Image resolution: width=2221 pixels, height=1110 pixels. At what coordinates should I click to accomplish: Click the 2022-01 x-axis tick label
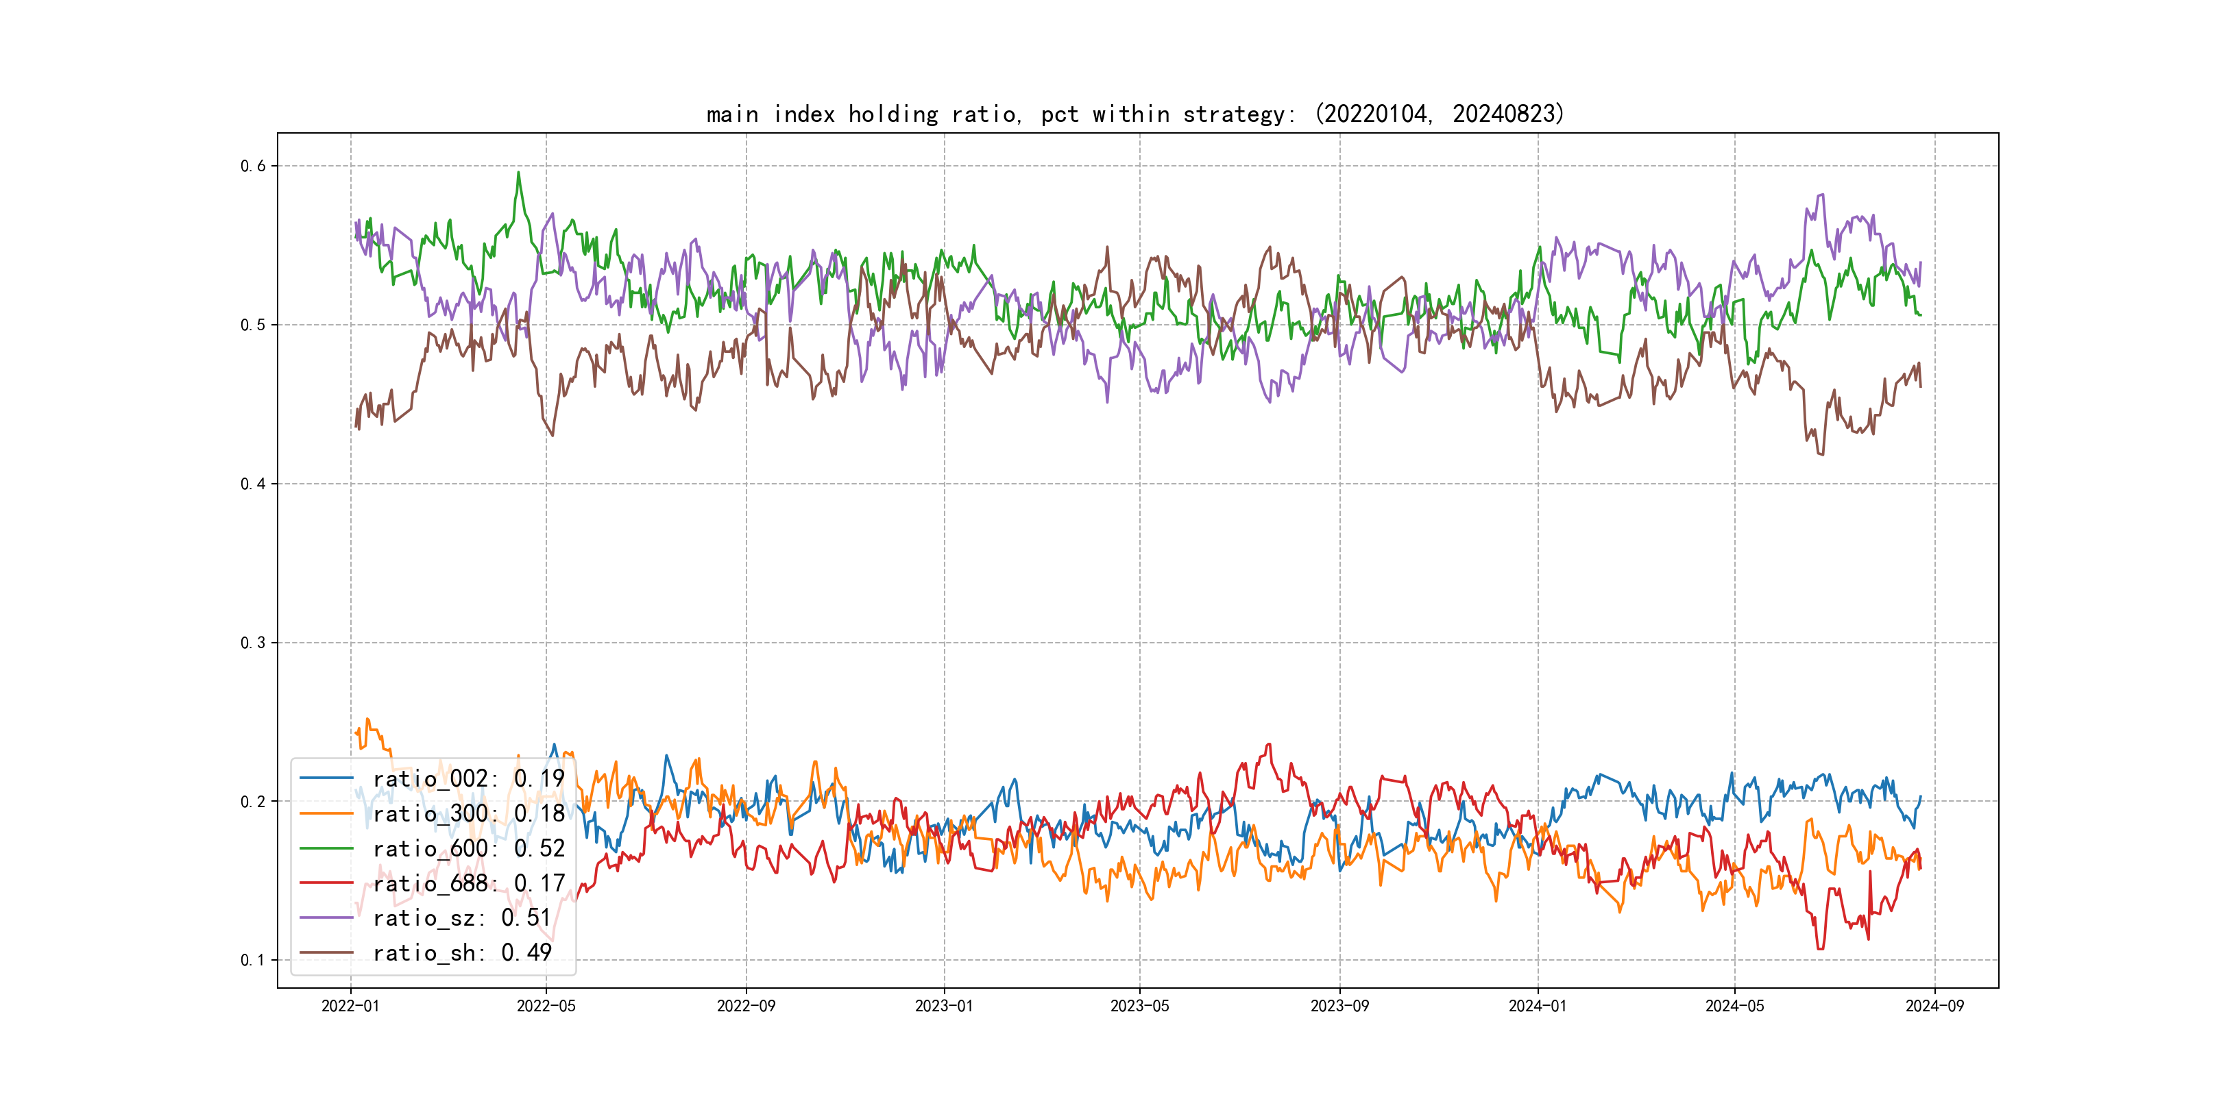click(x=350, y=1006)
